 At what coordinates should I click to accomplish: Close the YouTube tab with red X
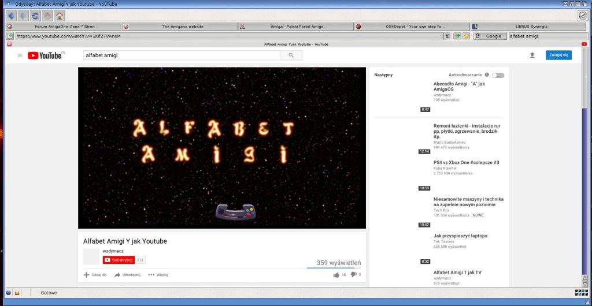click(x=9, y=44)
